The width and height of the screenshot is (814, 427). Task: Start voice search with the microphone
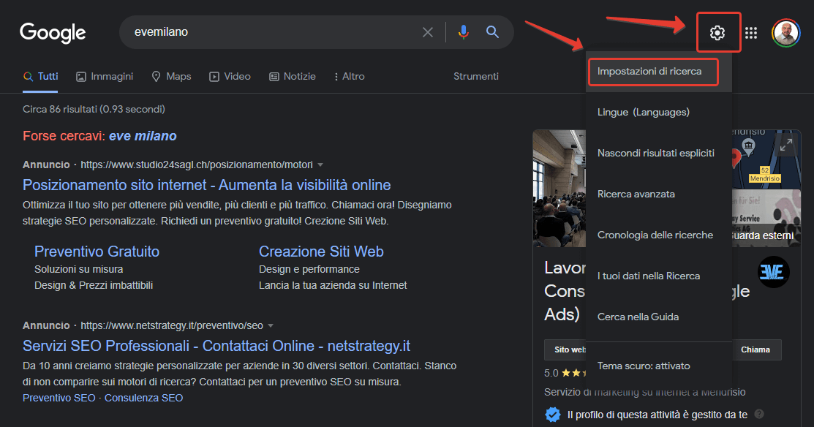[464, 32]
